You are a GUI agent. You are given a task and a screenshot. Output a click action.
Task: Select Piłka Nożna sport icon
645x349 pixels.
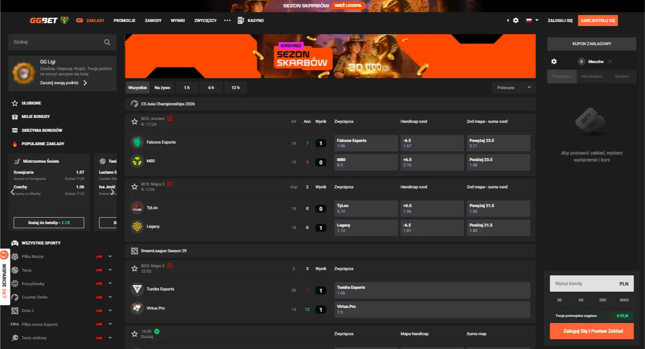click(x=15, y=257)
